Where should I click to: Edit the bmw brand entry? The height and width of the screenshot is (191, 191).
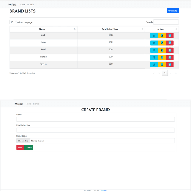(162, 43)
